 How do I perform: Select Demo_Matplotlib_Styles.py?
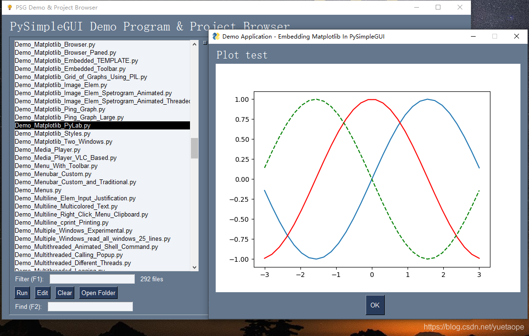coord(102,134)
